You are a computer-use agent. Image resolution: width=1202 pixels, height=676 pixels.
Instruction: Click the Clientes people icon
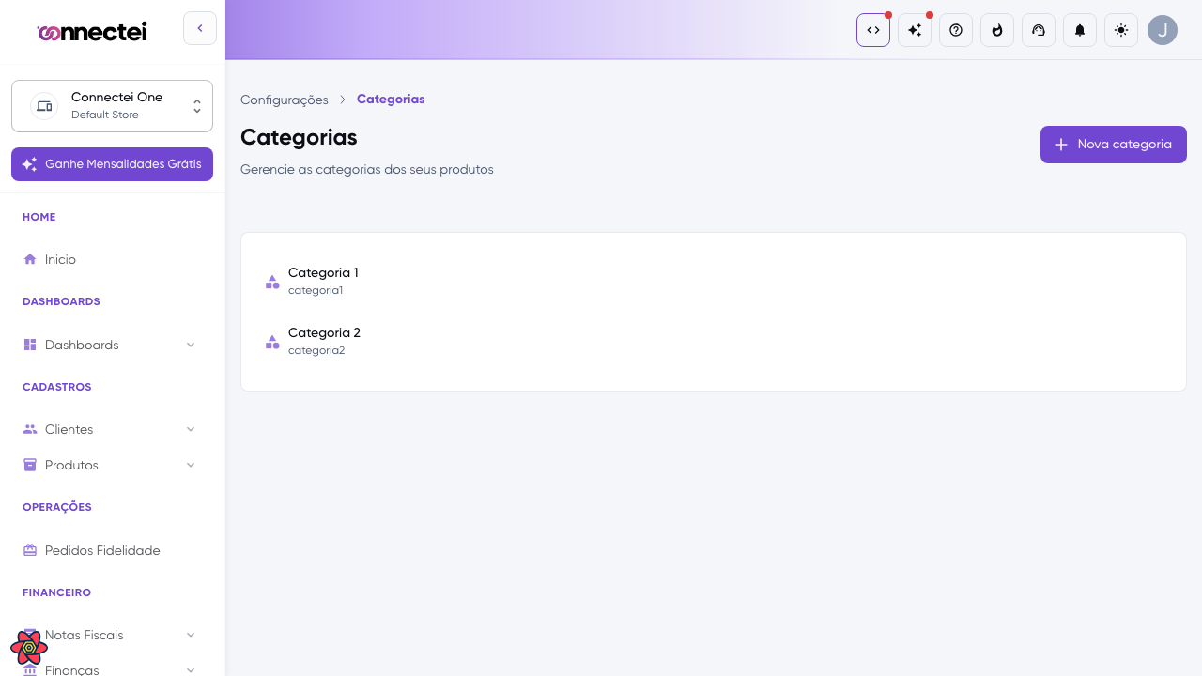click(x=30, y=429)
